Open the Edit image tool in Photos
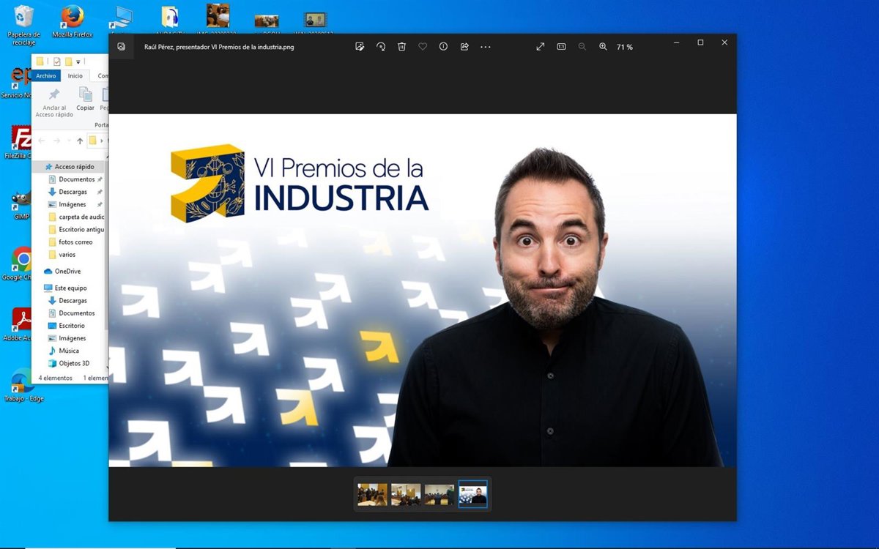Image resolution: width=879 pixels, height=549 pixels. click(x=360, y=46)
